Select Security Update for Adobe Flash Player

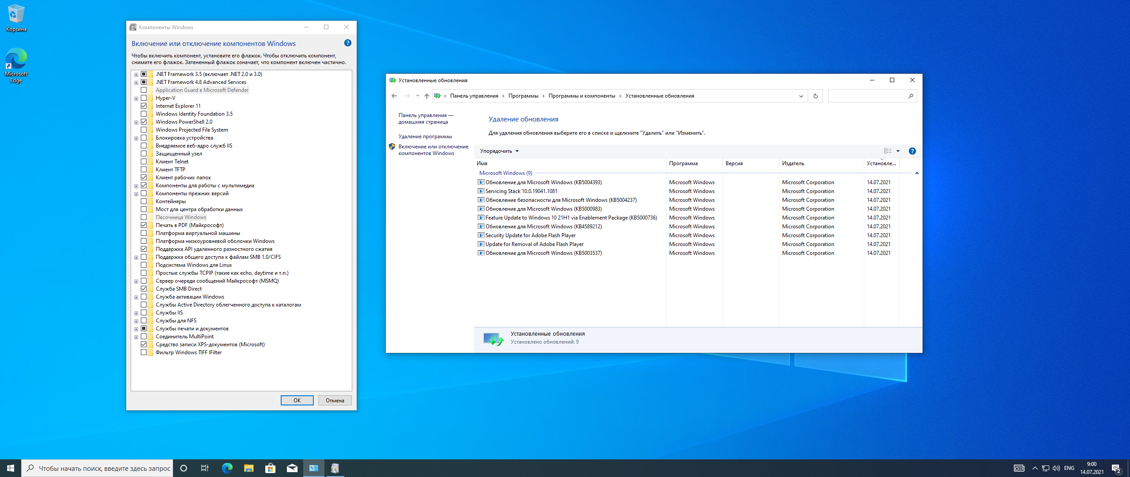point(688,235)
